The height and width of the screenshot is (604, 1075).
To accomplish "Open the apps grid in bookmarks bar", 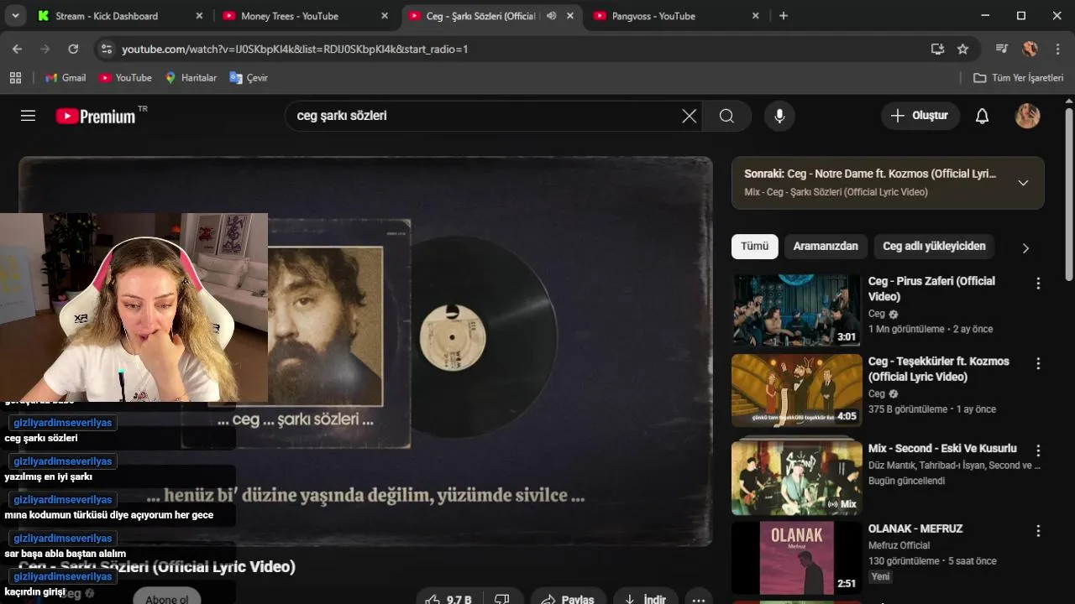I will (15, 77).
